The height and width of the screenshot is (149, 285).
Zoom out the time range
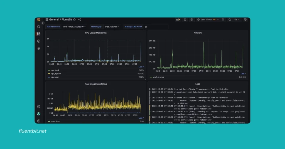(x=223, y=20)
